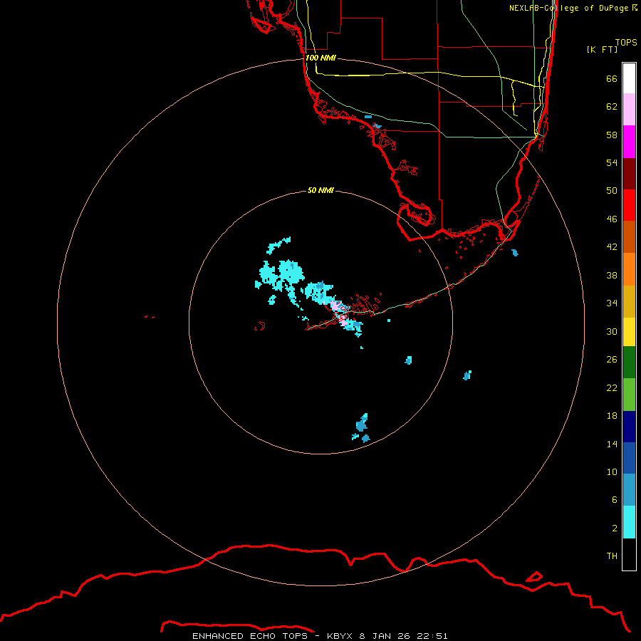Pick the bright orange legend swatch

(x=629, y=269)
